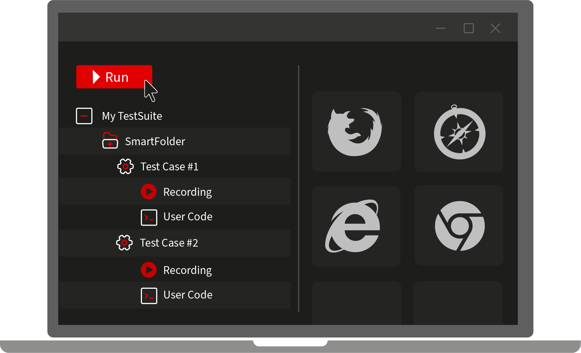
Task: Choose the Firefox browser tile
Action: click(357, 132)
